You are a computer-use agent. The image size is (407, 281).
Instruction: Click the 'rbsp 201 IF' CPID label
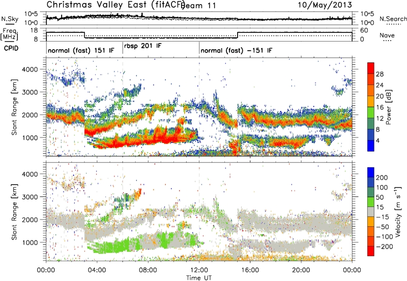click(x=143, y=46)
